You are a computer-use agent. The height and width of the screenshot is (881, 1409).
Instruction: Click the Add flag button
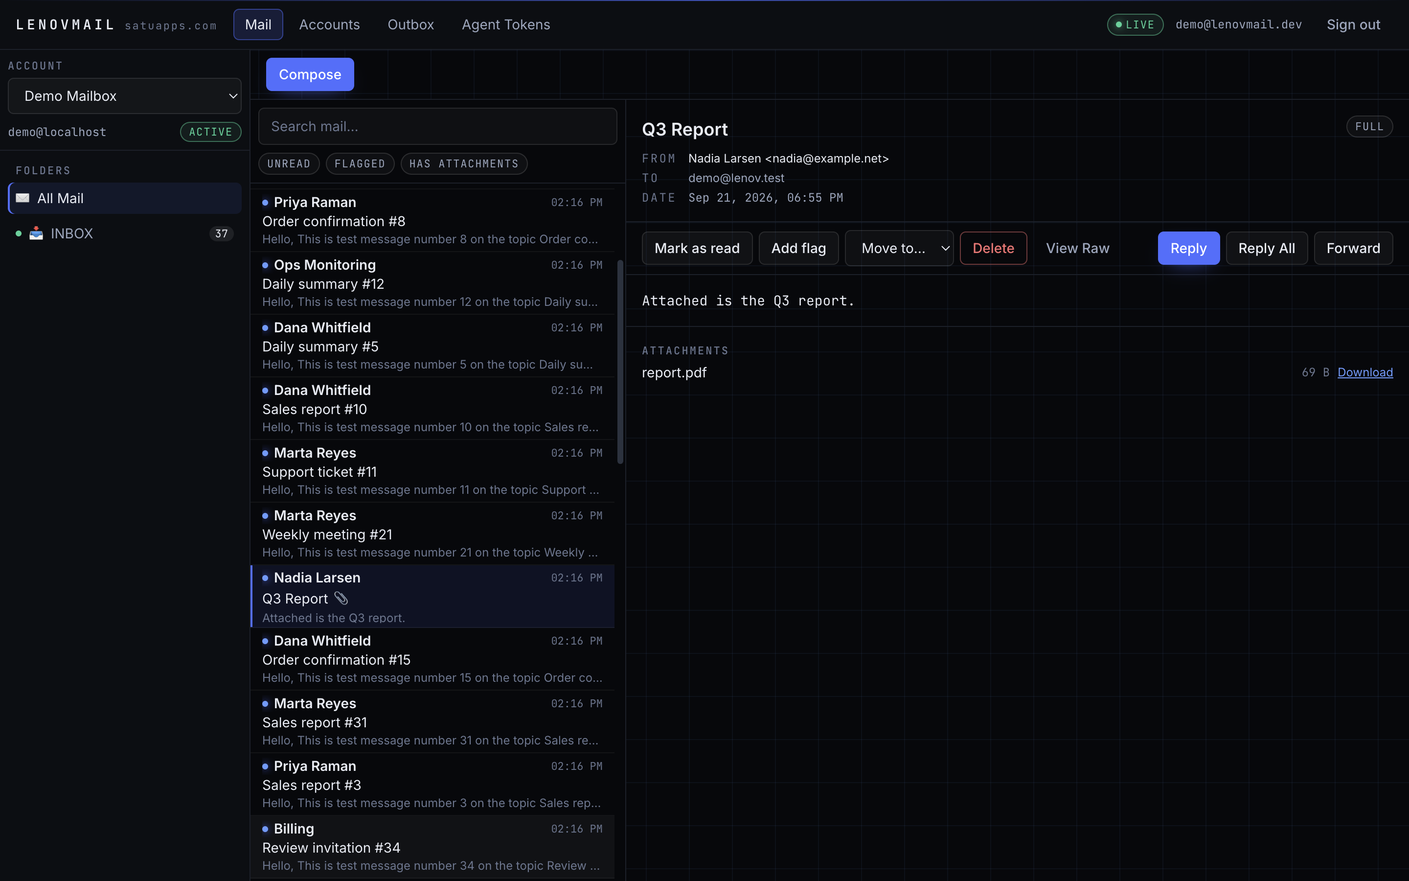798,248
